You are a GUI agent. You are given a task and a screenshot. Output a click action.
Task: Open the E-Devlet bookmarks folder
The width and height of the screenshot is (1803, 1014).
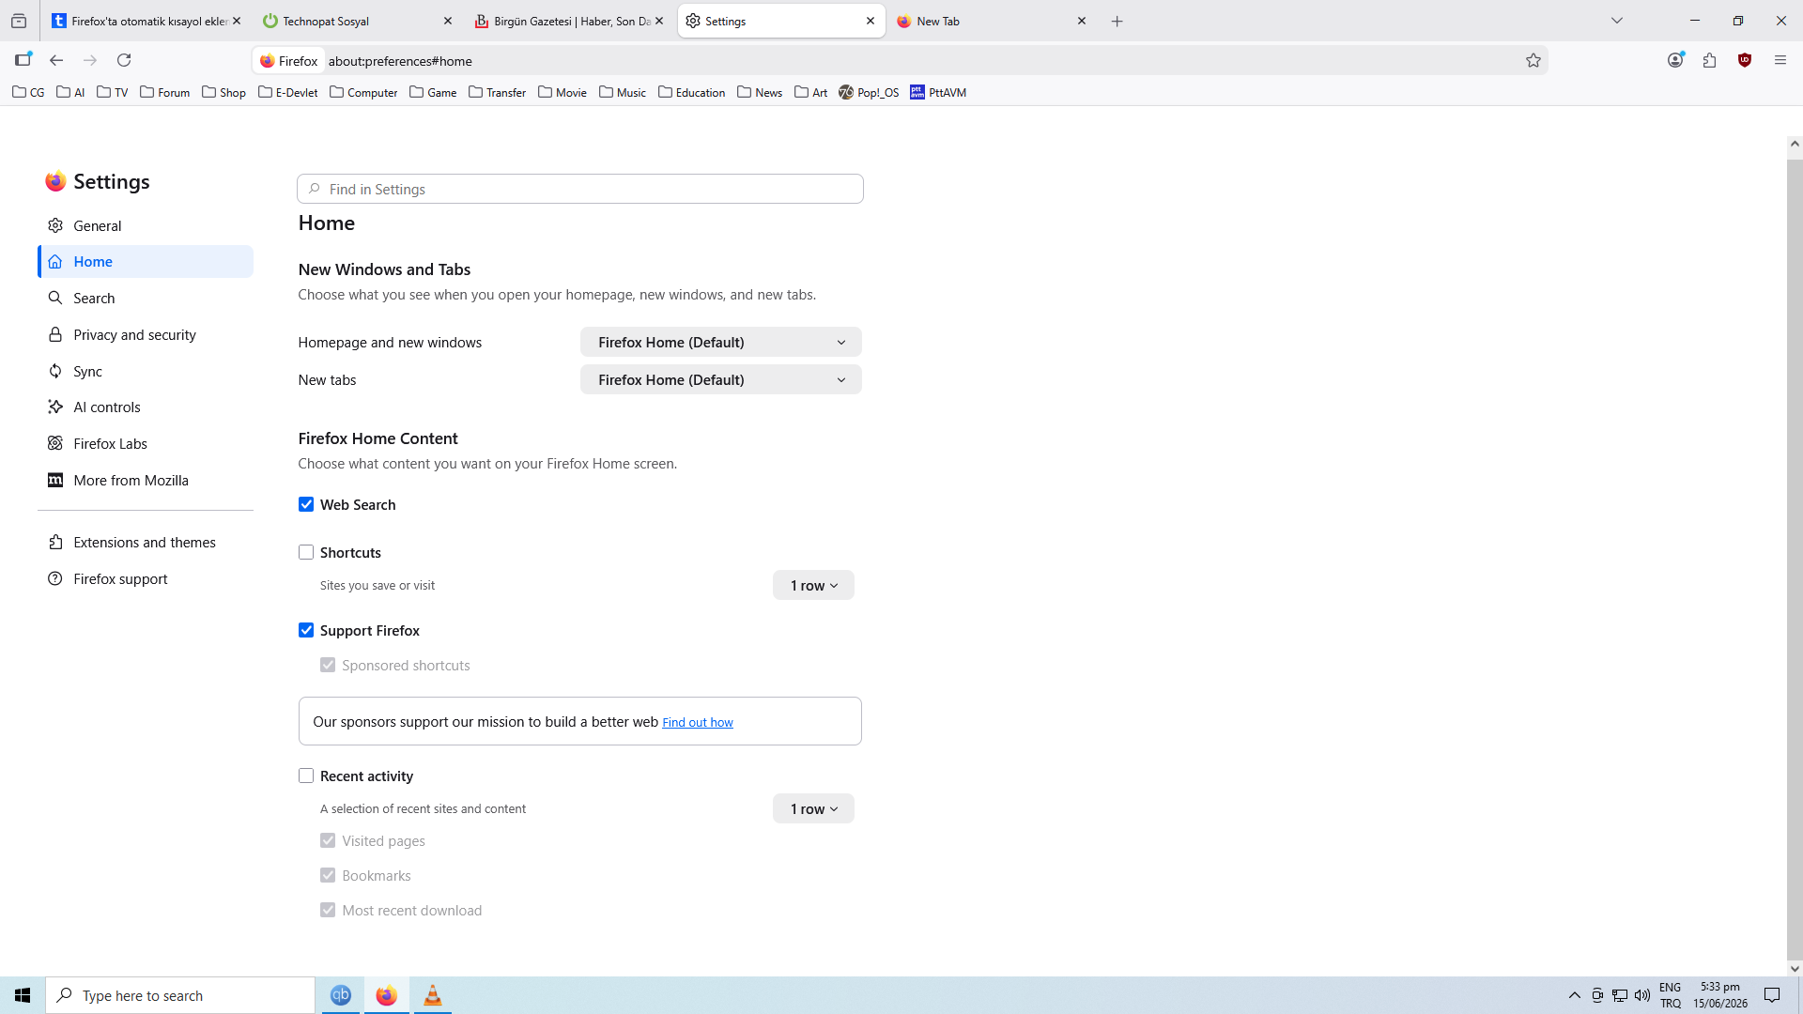coord(287,92)
